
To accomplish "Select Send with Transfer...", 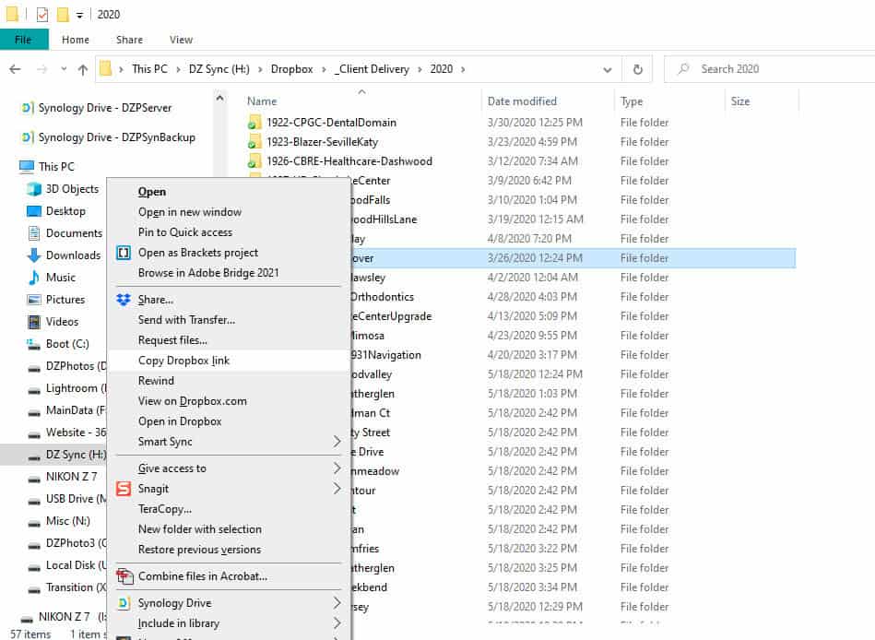I will pos(186,320).
